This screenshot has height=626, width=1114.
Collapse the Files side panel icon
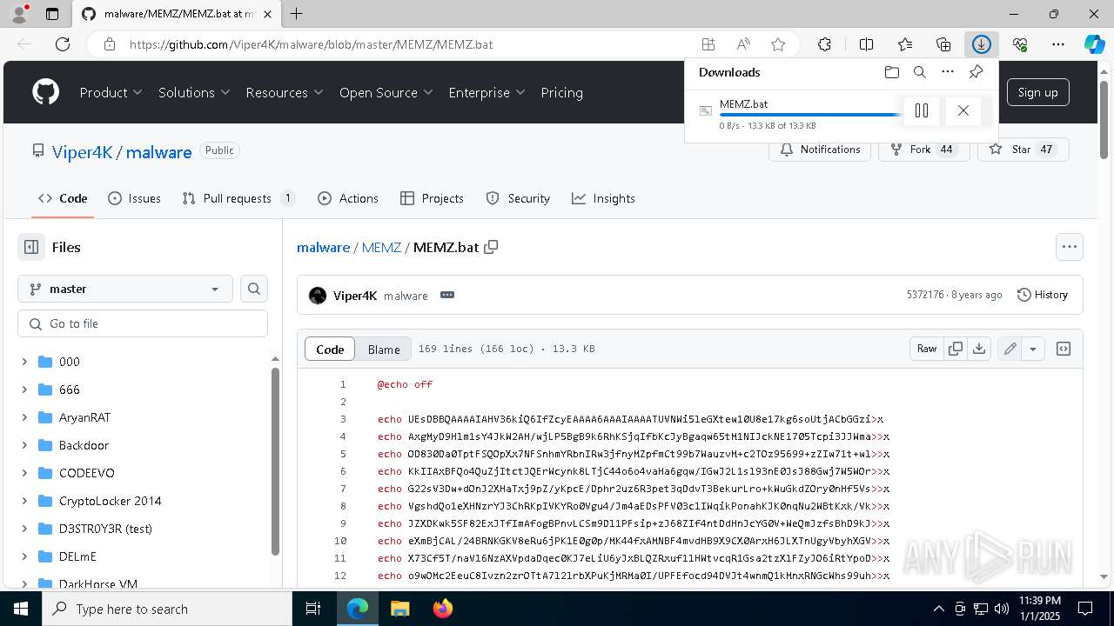[31, 247]
